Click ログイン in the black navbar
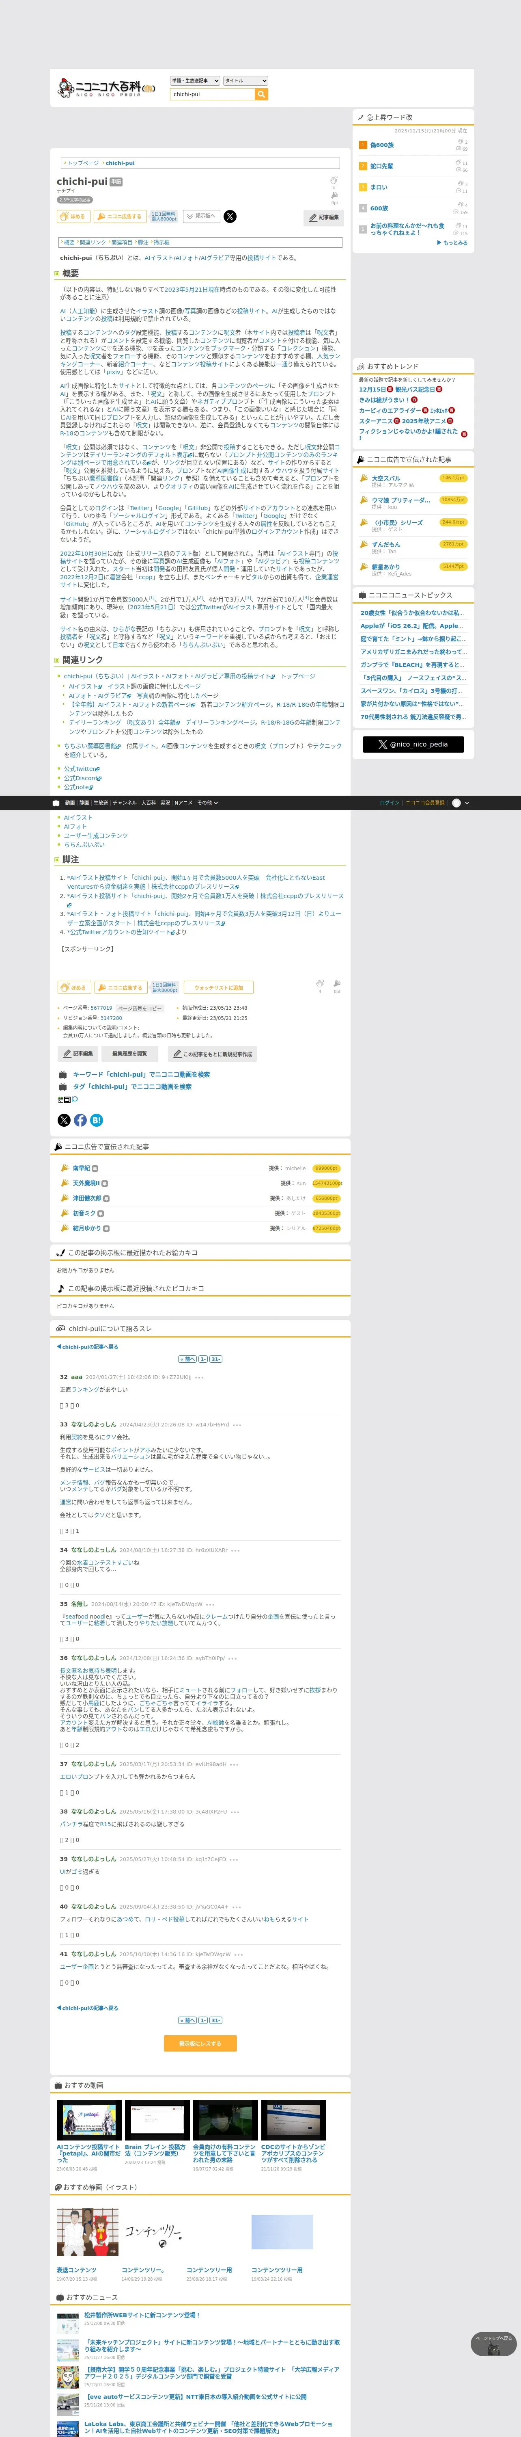Viewport: 521px width, 2437px height. coord(390,802)
